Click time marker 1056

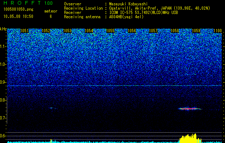point(132,31)
